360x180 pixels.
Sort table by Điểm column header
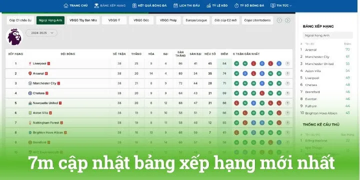click(224, 54)
